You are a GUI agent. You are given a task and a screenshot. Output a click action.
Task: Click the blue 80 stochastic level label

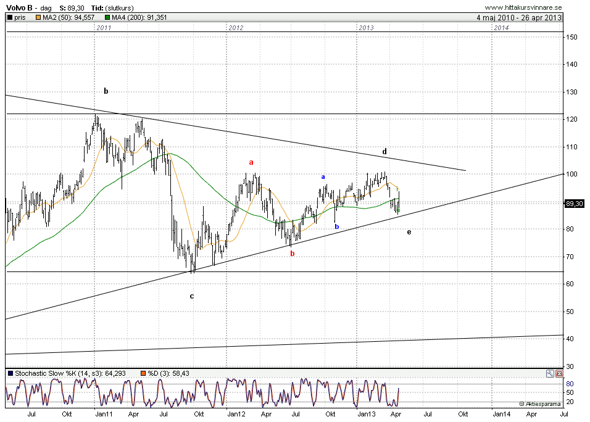tap(570, 384)
